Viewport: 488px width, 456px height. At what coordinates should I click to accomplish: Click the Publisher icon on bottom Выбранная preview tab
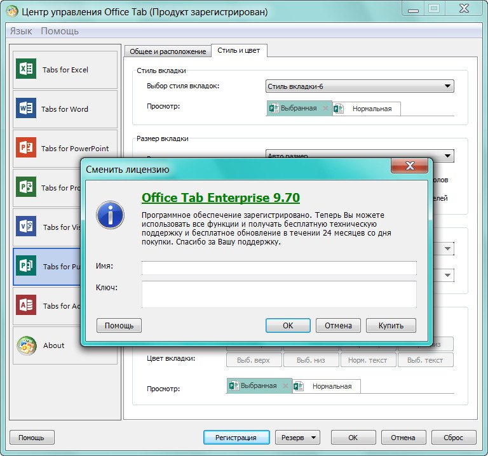click(234, 386)
